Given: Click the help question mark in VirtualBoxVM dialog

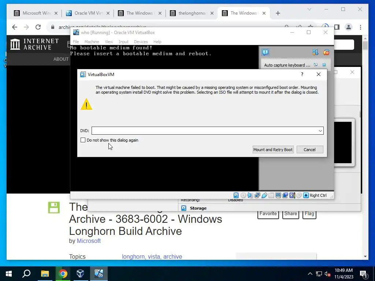Looking at the screenshot, I should pyautogui.click(x=302, y=74).
